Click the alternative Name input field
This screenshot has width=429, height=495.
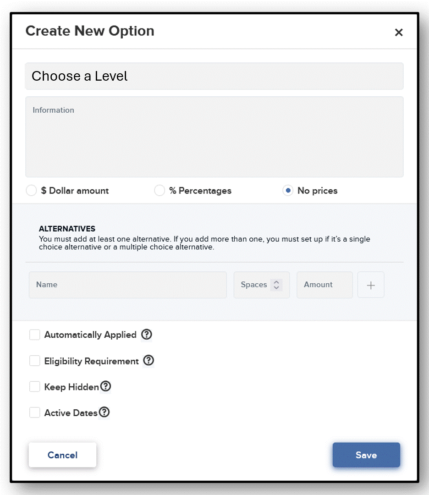[x=128, y=285]
